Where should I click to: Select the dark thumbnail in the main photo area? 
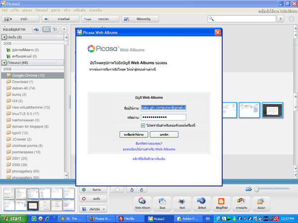pos(272,110)
